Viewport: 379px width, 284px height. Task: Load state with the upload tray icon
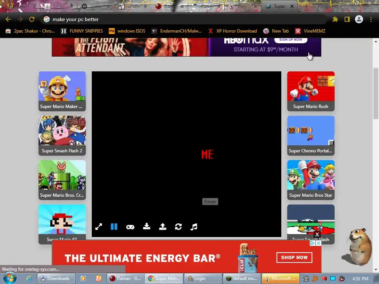pyautogui.click(x=162, y=227)
